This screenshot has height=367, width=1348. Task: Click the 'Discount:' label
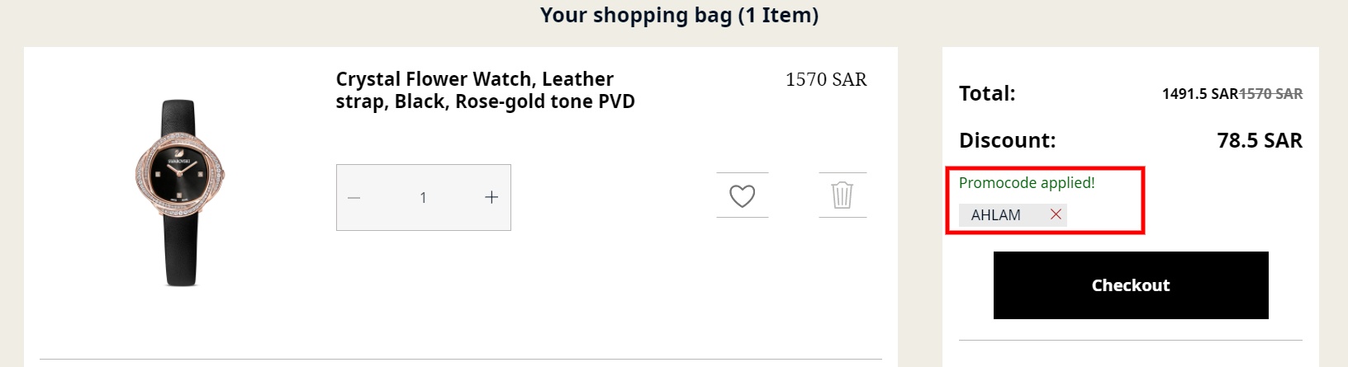tap(1007, 140)
